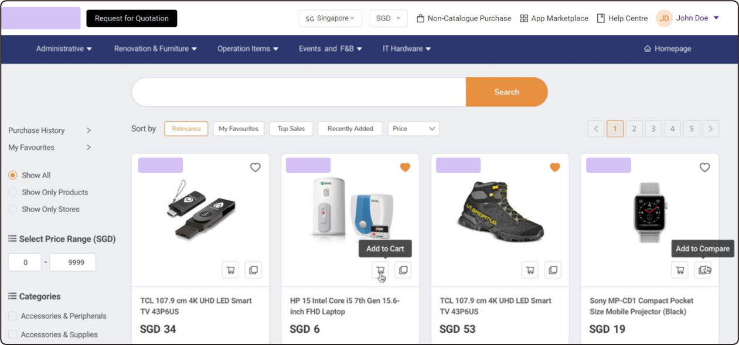This screenshot has width=739, height=345.
Task: Toggle the orange heart on SGD 53 card
Action: click(x=555, y=168)
